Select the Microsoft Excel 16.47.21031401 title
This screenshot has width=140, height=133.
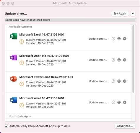click(x=42, y=35)
